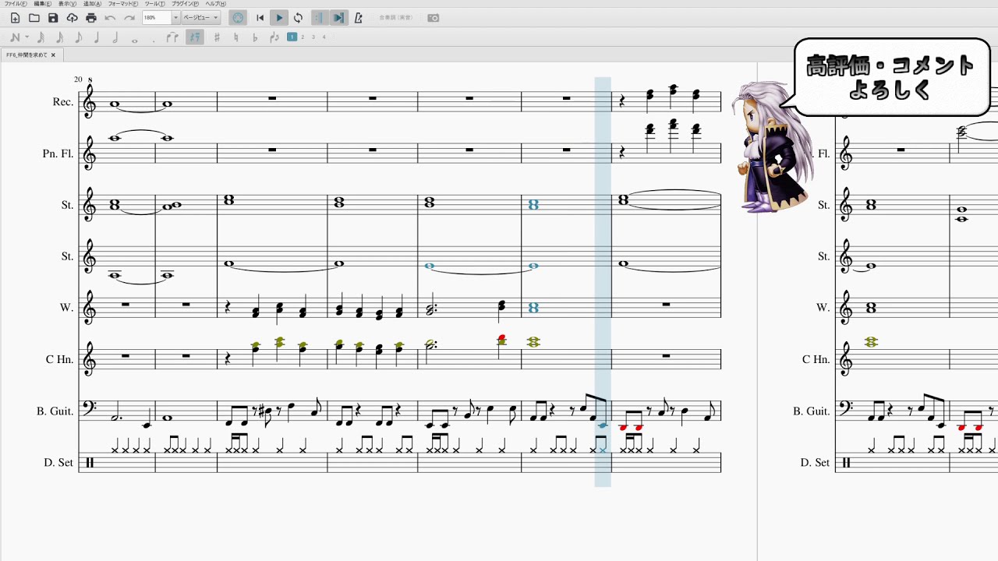Image resolution: width=998 pixels, height=561 pixels.
Task: Click the D. Set staff label
Action: click(58, 462)
